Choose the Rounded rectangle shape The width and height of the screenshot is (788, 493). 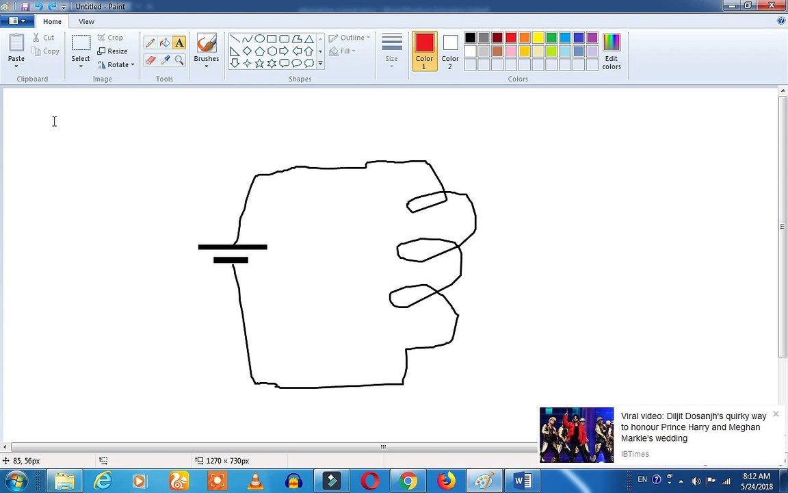(284, 39)
